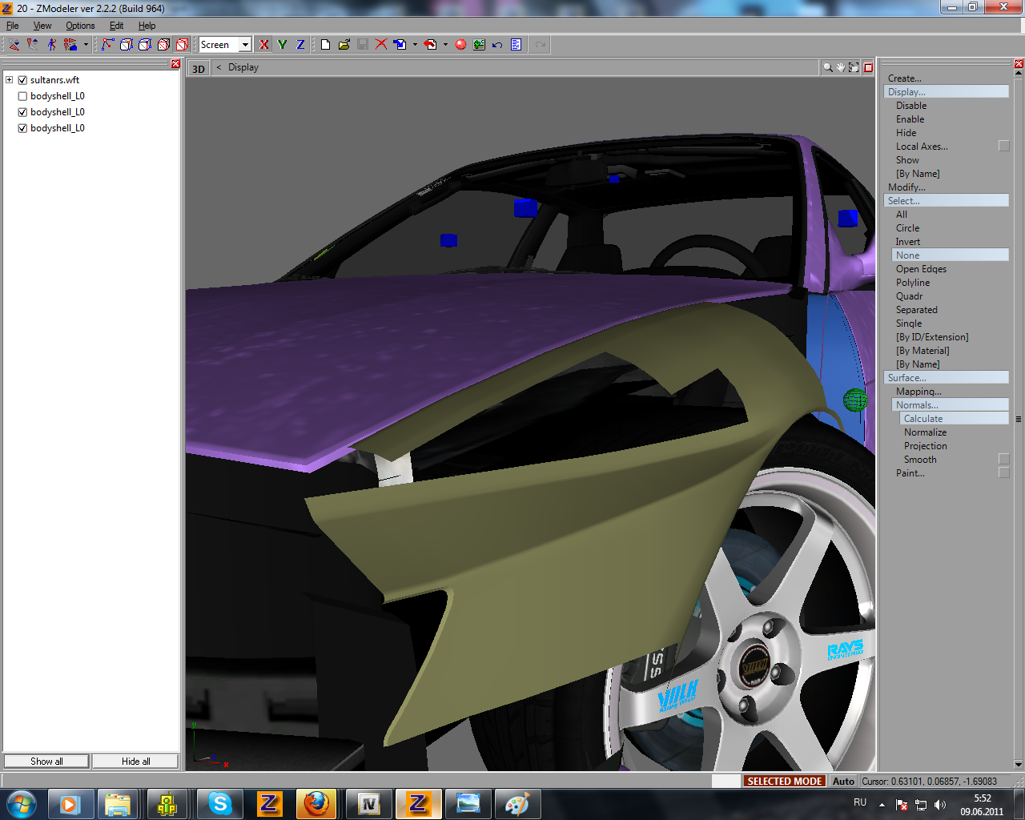
Task: Uncheck the sultanrs.wft visibility checkbox
Action: click(x=22, y=80)
